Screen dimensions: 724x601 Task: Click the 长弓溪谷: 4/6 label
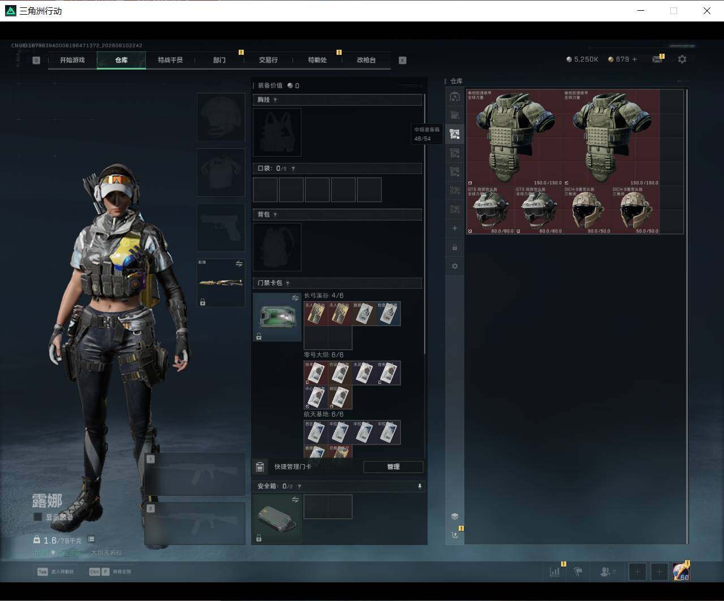pos(324,296)
